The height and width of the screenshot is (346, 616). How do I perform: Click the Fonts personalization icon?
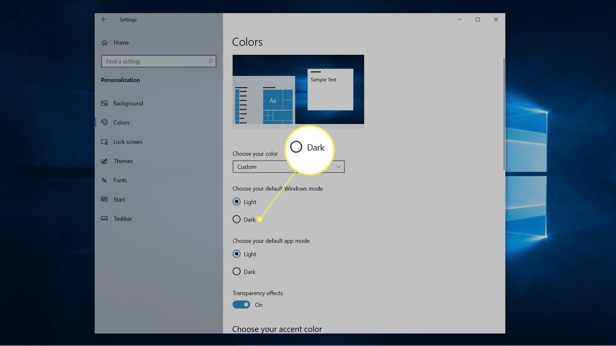(104, 179)
